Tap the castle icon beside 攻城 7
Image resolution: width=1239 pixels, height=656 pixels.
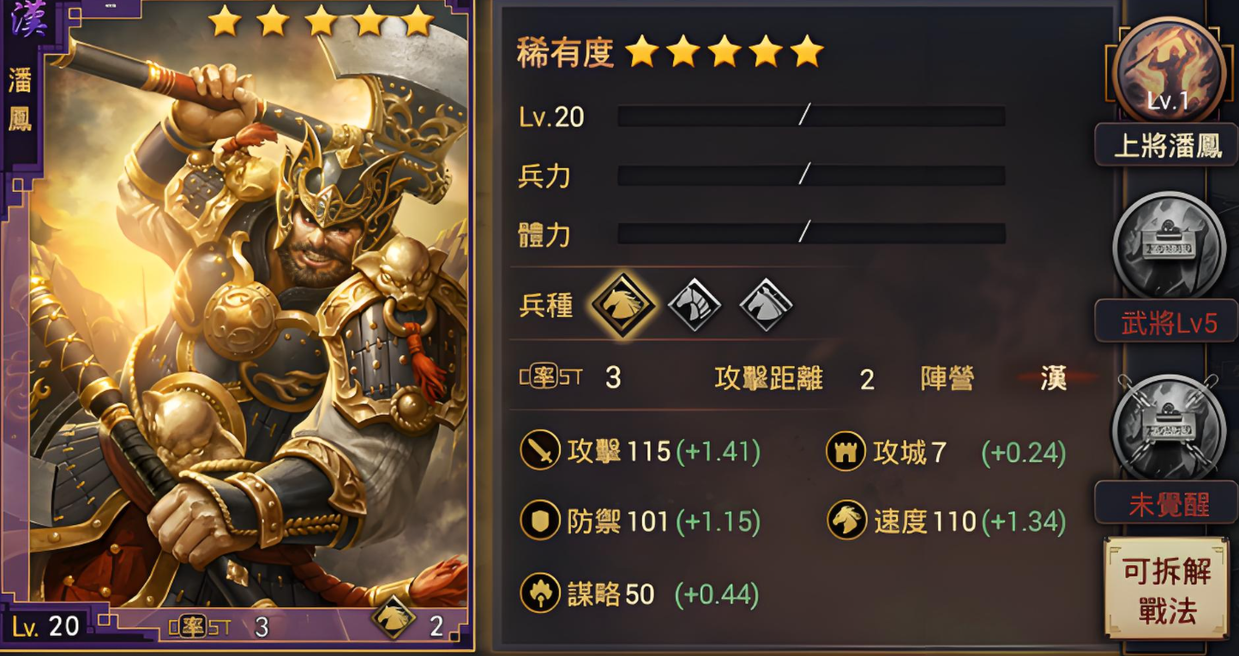[845, 451]
